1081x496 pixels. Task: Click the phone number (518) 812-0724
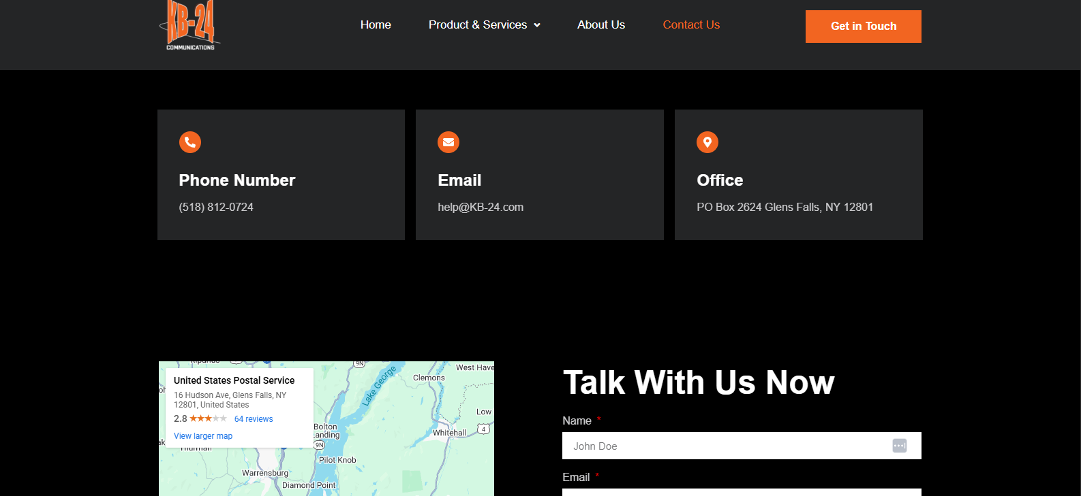pos(216,207)
